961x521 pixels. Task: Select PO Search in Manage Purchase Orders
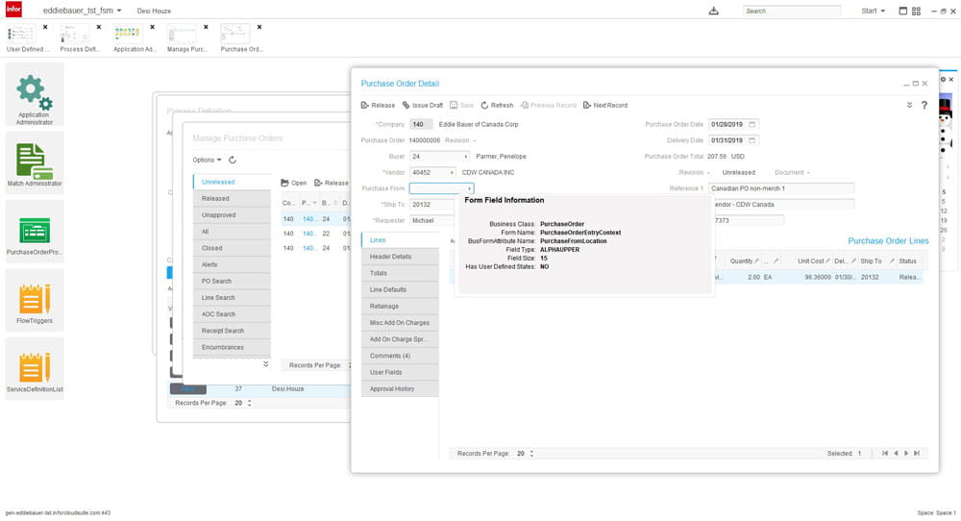click(232, 282)
